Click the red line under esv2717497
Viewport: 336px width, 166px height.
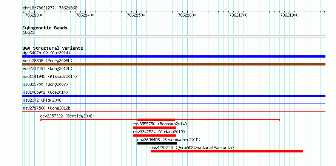[174, 72]
